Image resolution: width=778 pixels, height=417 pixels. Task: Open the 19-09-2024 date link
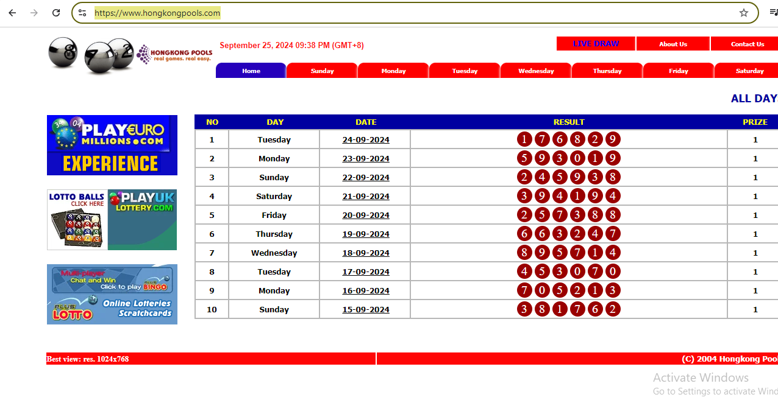(x=366, y=234)
